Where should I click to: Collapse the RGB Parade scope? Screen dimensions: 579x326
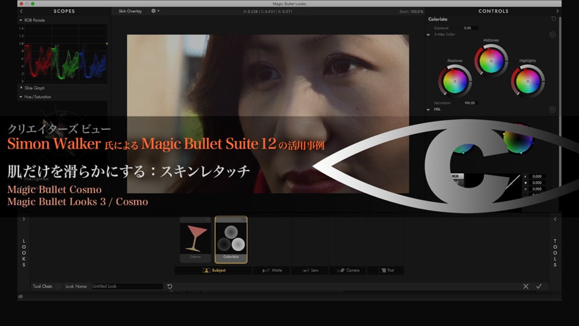[21, 21]
